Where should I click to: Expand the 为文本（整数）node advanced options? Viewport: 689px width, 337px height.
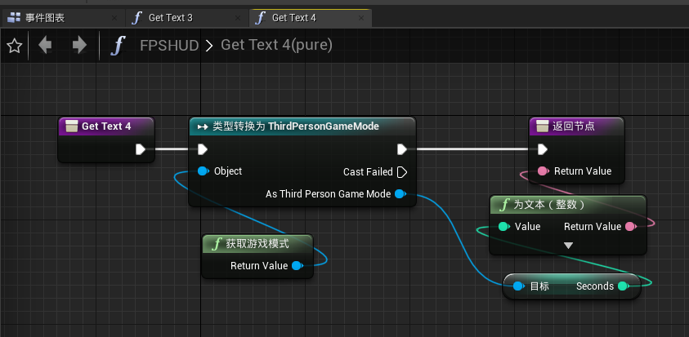568,246
